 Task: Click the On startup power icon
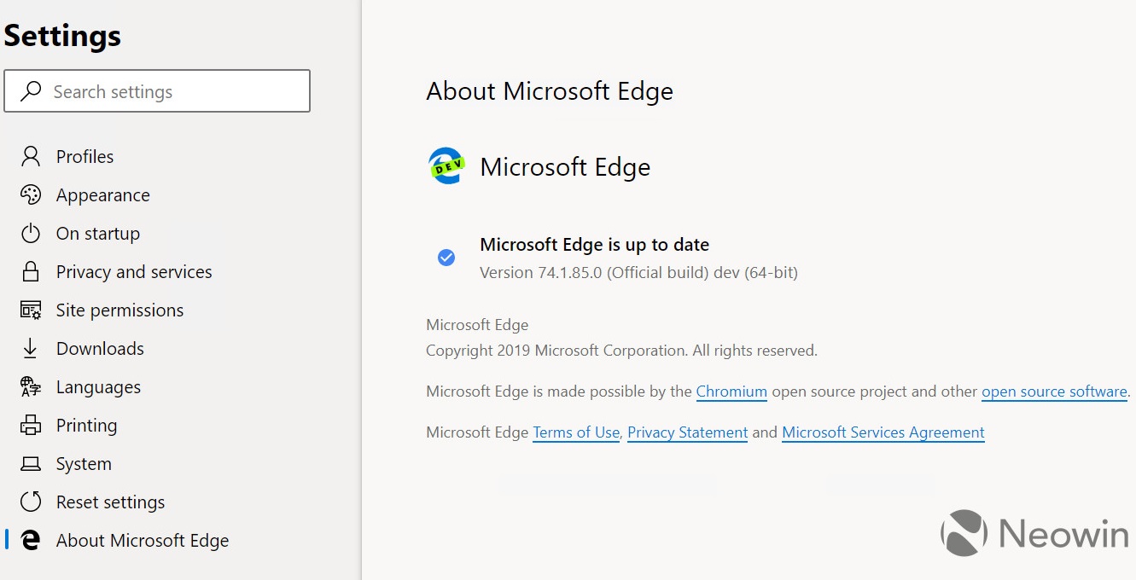(x=31, y=233)
